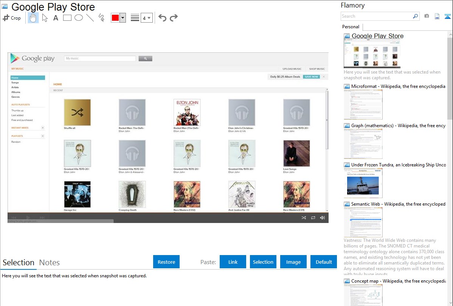The height and width of the screenshot is (306, 453).
Task: Select the Graph (mathematics) thumbnail
Action: point(363,144)
